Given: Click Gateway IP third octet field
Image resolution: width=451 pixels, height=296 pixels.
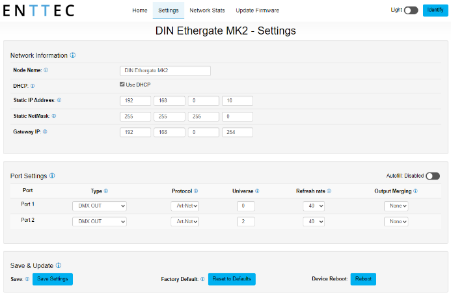Looking at the screenshot, I should pos(203,132).
